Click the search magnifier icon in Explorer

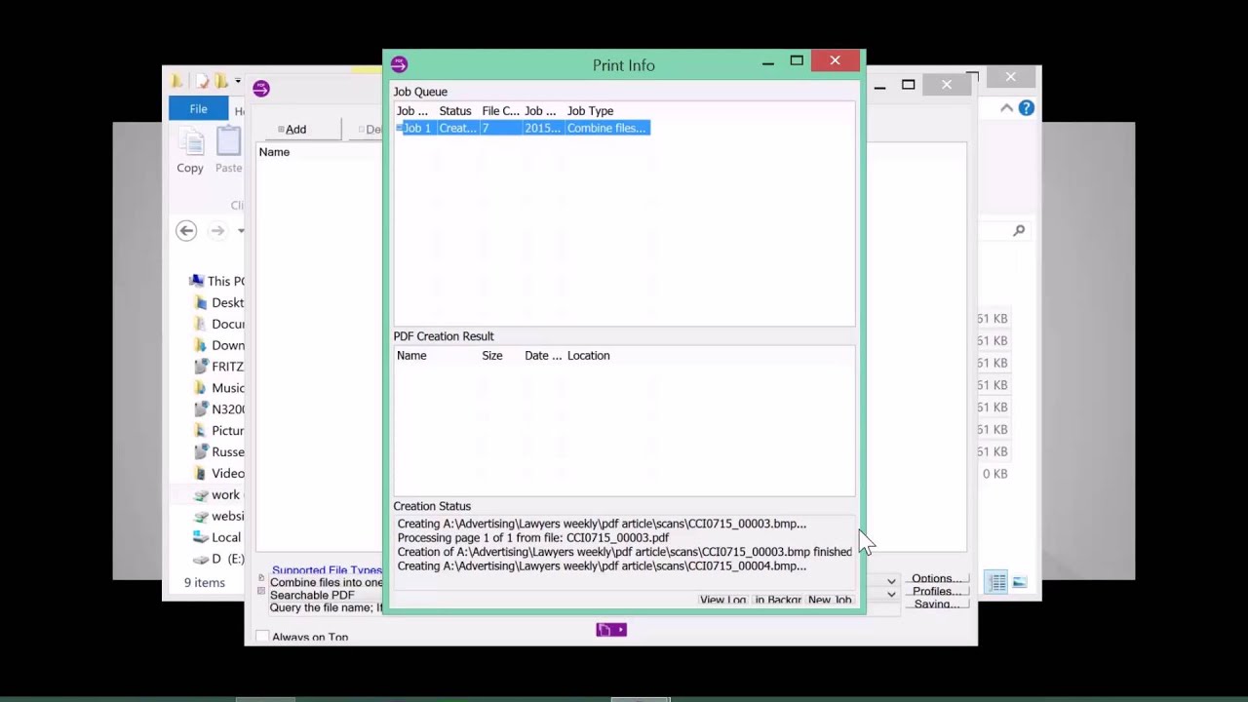pyautogui.click(x=1019, y=230)
